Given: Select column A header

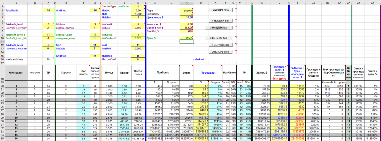Looking at the screenshot, I should (16, 3).
